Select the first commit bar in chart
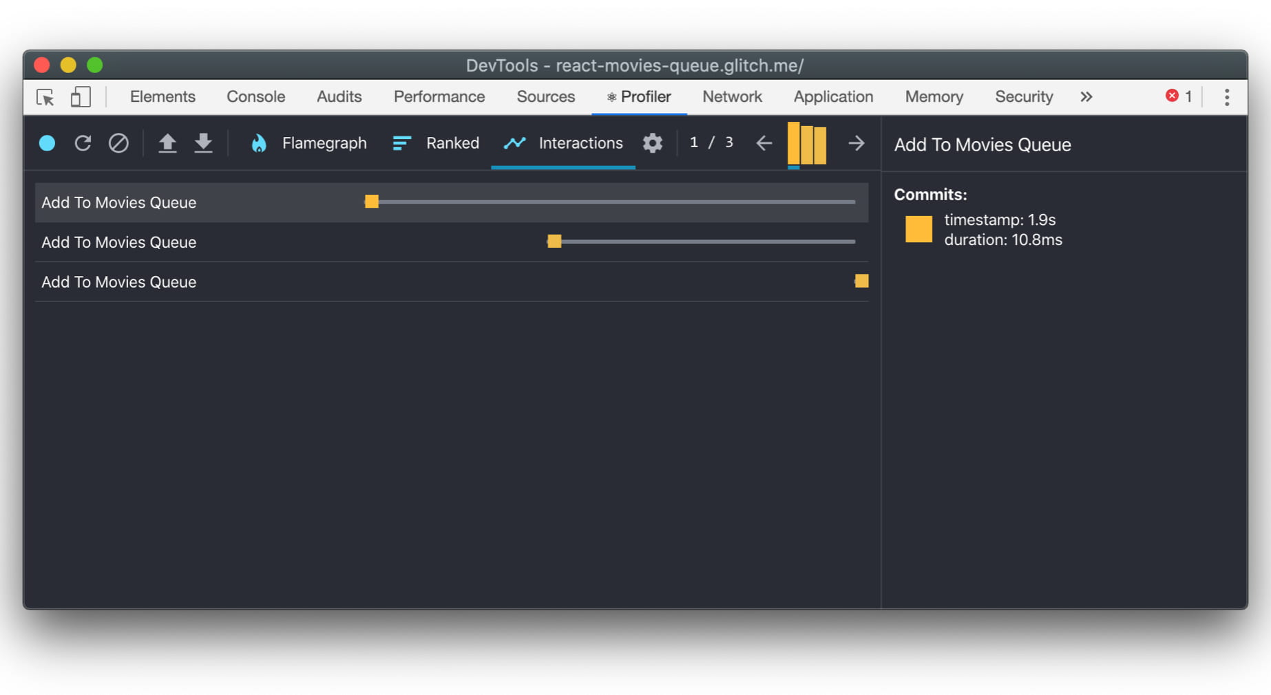This screenshot has width=1271, height=695. (x=794, y=143)
